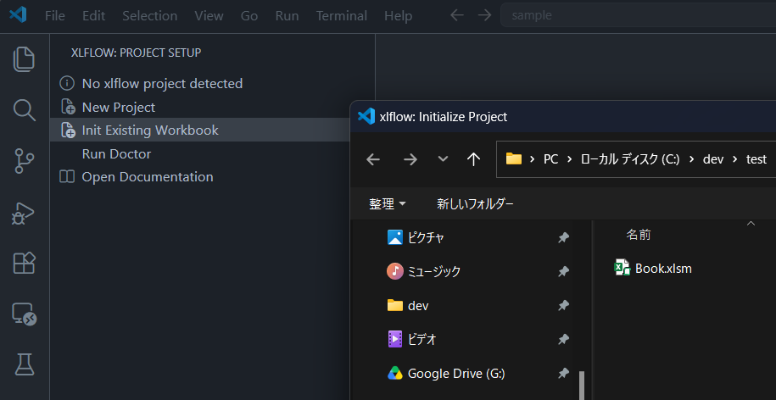Click the xlflow: Initialize Project dialog title
Viewport: 776px width, 400px height.
(x=444, y=117)
